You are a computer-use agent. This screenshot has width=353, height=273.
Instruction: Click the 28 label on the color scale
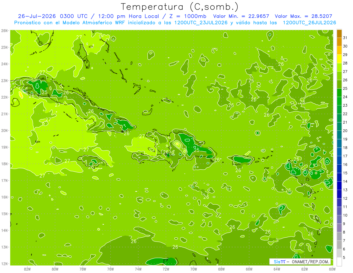pos(345,63)
